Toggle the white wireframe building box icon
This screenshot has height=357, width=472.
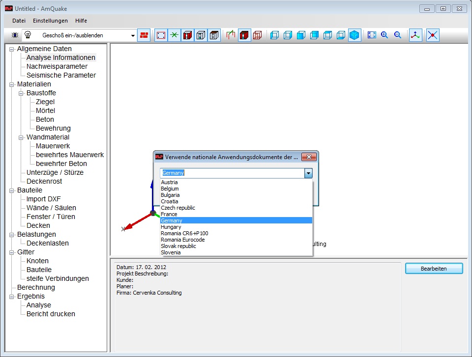pos(201,35)
